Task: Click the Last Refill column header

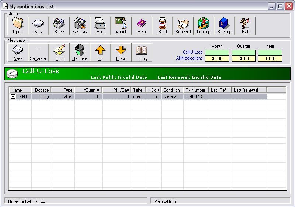Action: 220,90
